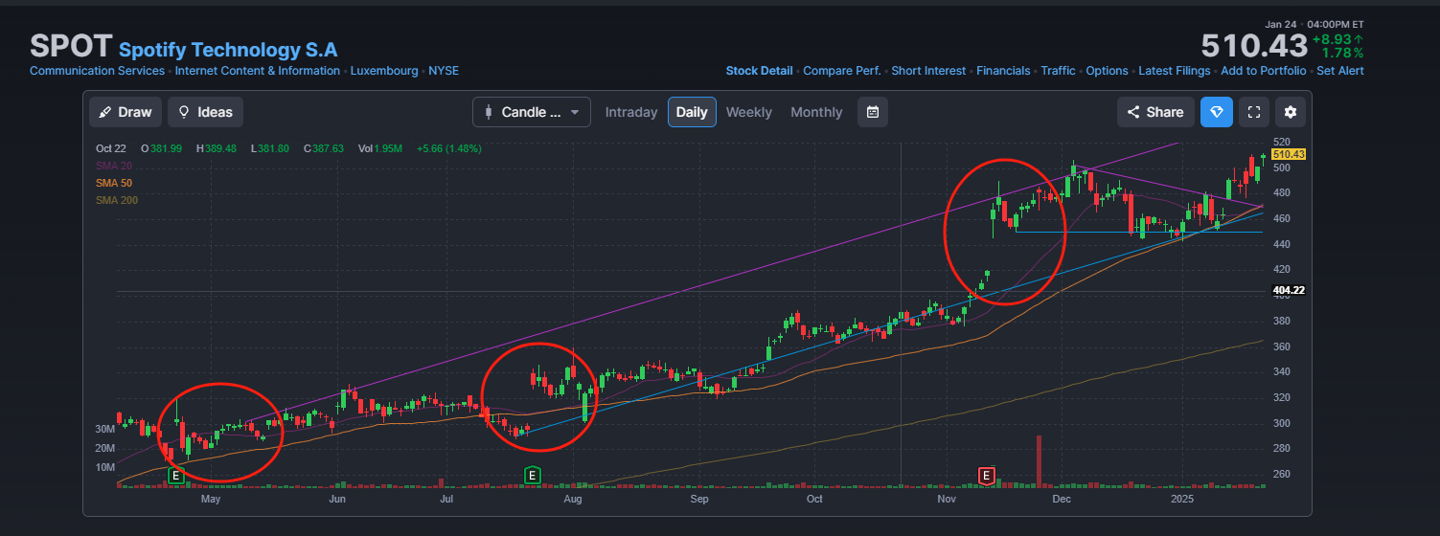Open the Ideas lightbulb button
Screen dimensions: 1440x536
tap(205, 112)
